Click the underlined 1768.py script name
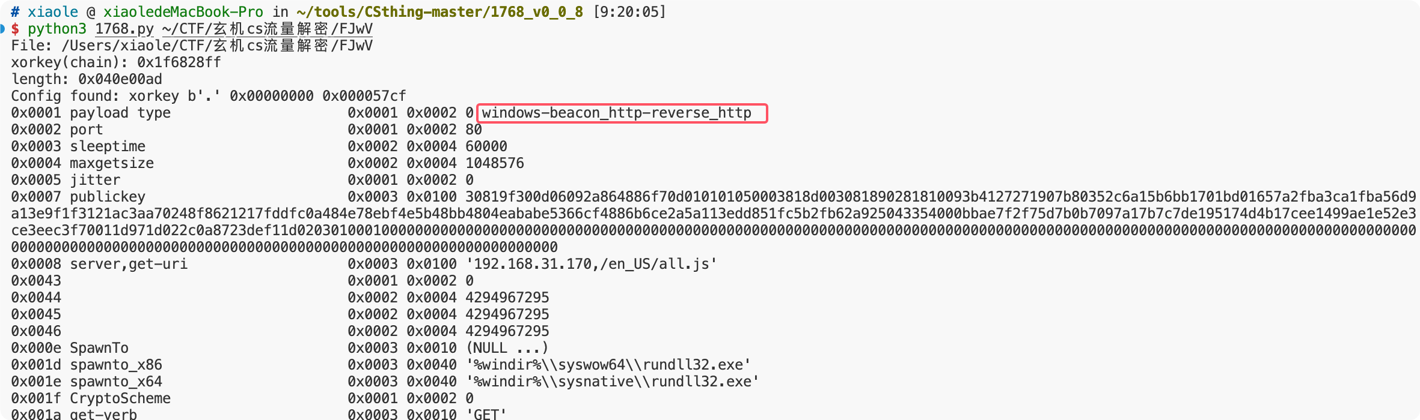 click(x=124, y=29)
